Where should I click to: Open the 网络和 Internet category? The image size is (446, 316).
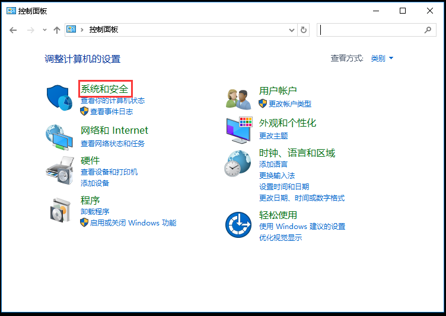point(114,130)
